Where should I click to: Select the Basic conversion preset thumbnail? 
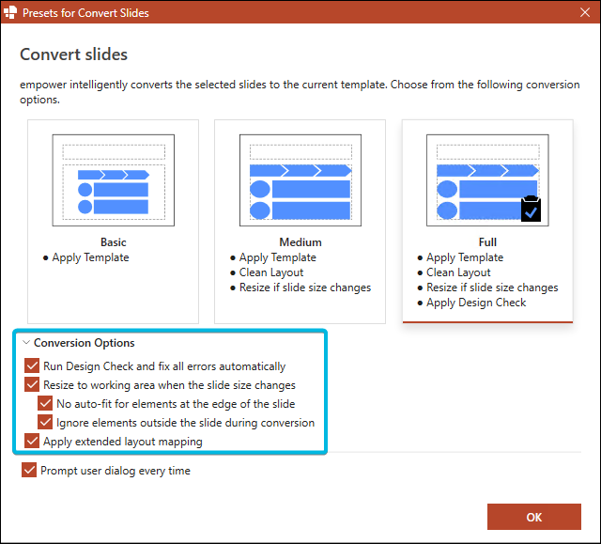pyautogui.click(x=114, y=180)
